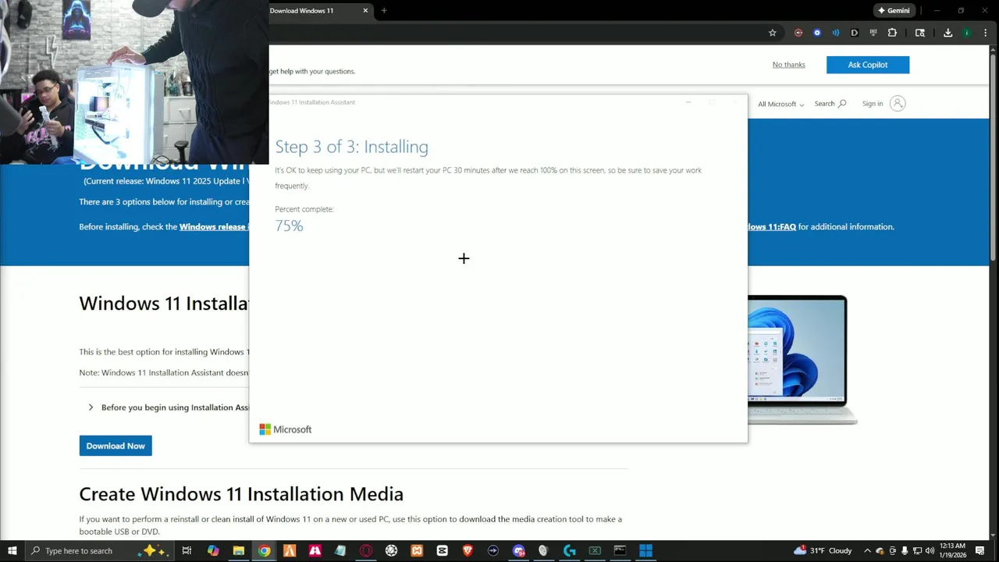Click the Download Now button
Viewport: 999px width, 562px height.
tap(116, 446)
